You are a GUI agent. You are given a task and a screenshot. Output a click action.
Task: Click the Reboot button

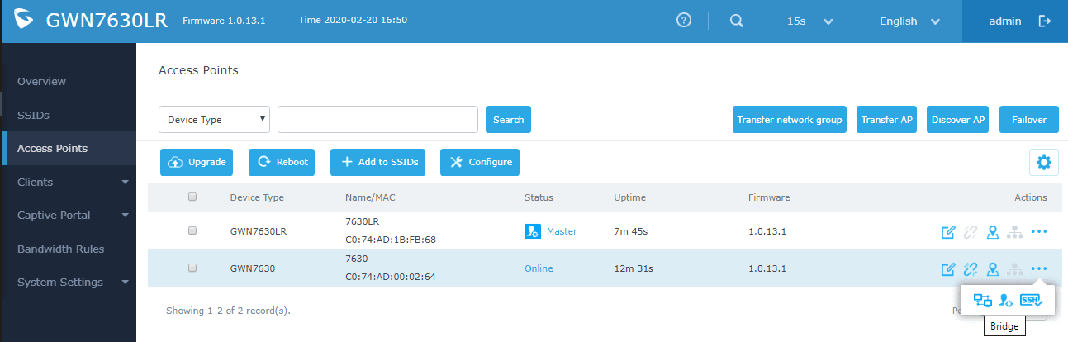(x=282, y=162)
